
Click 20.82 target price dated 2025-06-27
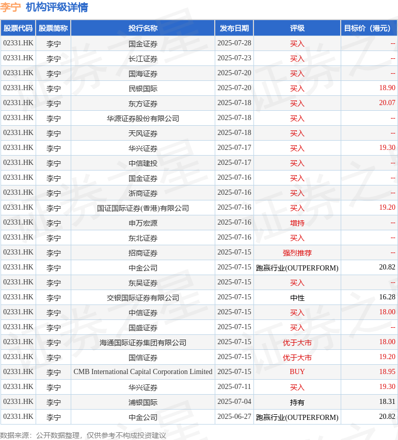click(387, 416)
